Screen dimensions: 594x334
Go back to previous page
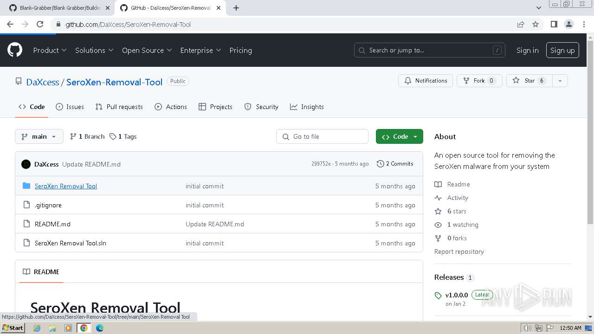[10, 24]
